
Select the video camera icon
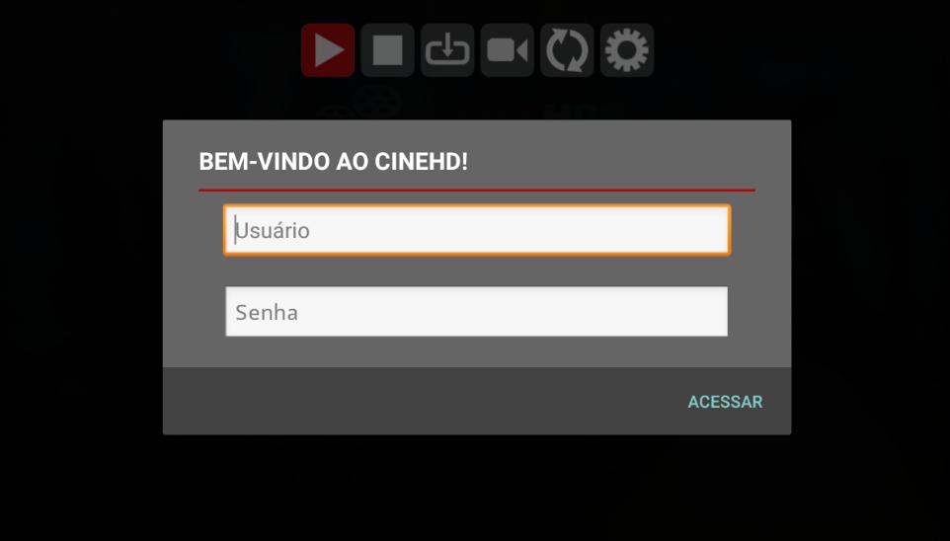point(508,50)
